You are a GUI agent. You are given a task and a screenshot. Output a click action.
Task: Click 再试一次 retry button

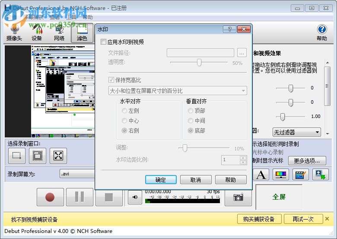(303, 219)
